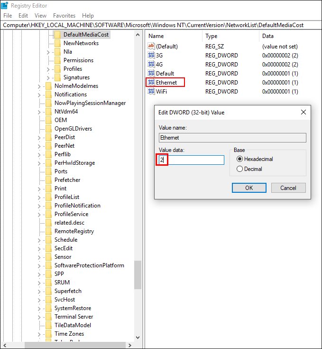Expand the PeerNet tree node

(39, 146)
